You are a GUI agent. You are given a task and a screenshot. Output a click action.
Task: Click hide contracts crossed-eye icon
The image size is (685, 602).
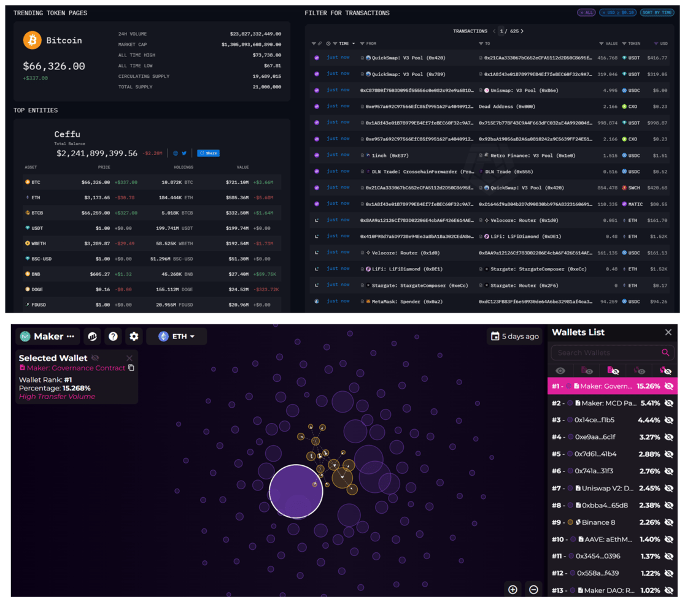click(x=613, y=371)
